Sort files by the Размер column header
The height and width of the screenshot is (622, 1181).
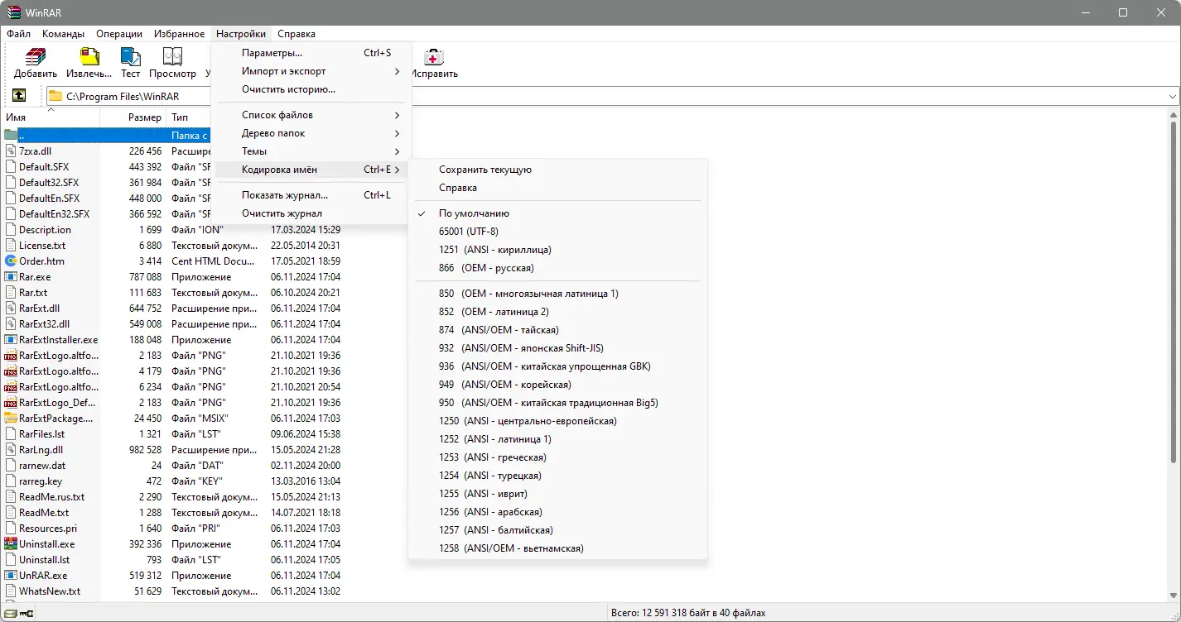tap(133, 117)
